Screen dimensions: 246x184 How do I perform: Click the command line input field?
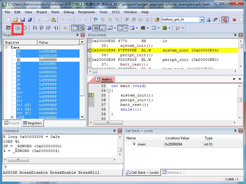click(x=62, y=166)
